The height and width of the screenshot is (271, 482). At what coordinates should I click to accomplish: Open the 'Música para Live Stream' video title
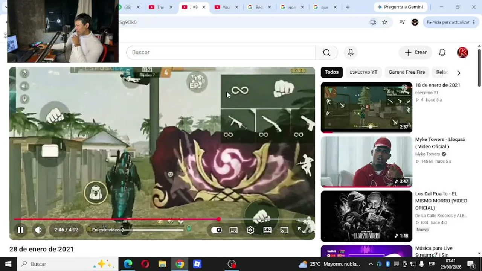pos(434,251)
